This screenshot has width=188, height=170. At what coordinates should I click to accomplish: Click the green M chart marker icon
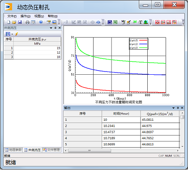135,22
